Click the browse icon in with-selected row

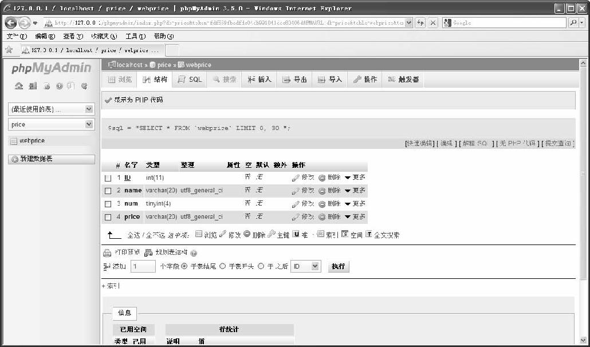tap(199, 234)
